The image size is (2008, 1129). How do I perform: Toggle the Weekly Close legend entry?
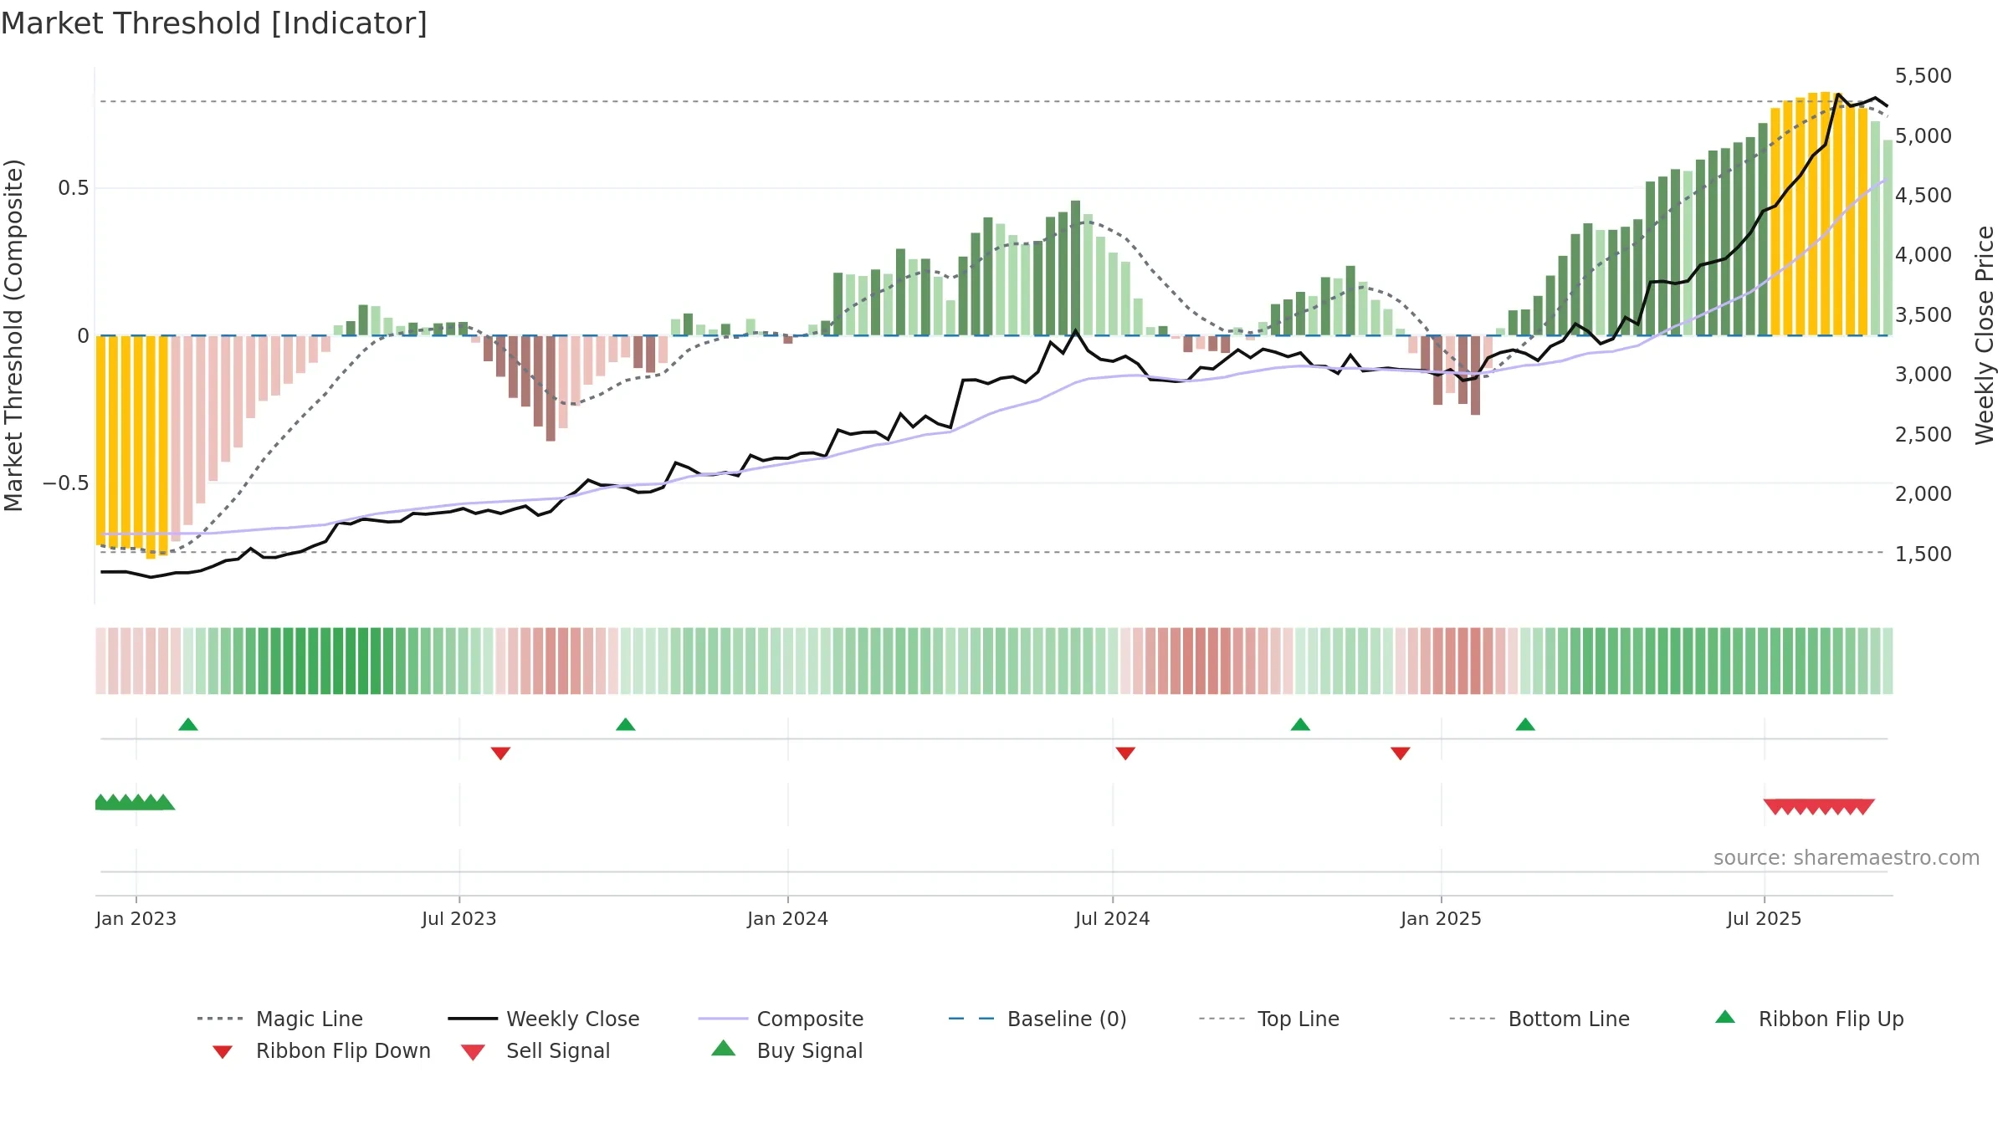point(544,1019)
